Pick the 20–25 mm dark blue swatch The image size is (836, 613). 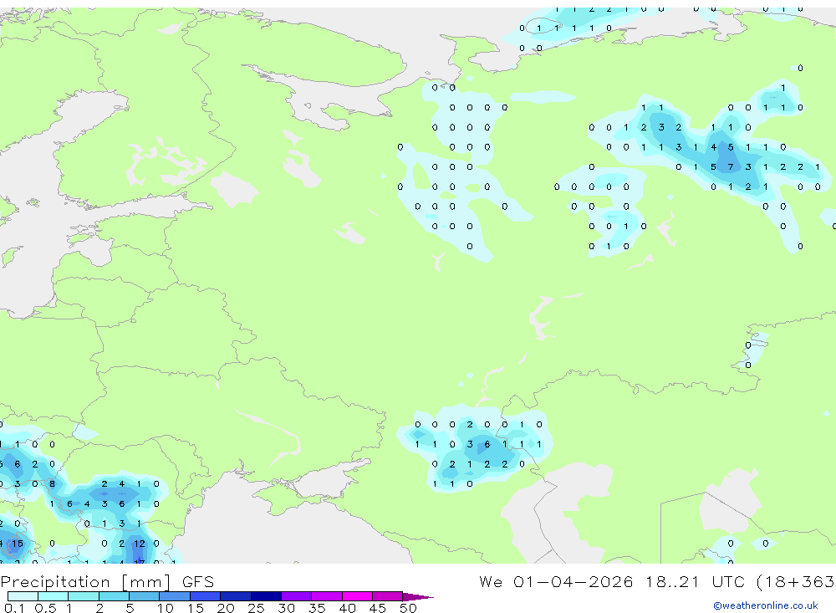pyautogui.click(x=236, y=596)
